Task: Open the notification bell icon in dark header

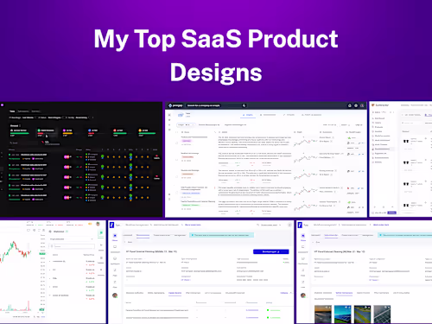Action: 350,105
